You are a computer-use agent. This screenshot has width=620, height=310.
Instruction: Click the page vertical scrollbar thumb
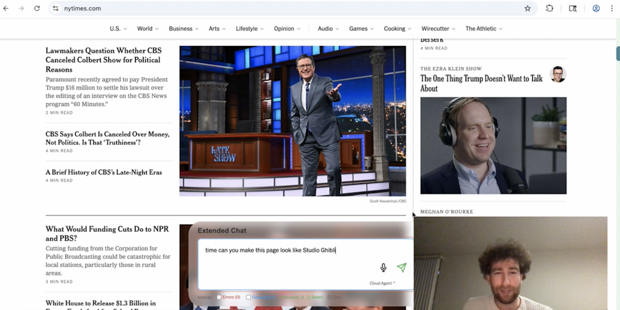(x=618, y=53)
